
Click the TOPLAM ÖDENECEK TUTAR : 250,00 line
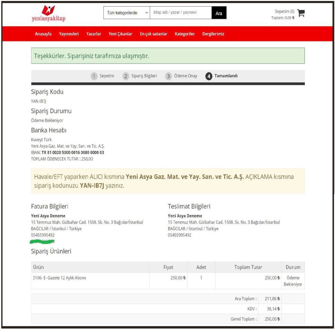click(62, 159)
